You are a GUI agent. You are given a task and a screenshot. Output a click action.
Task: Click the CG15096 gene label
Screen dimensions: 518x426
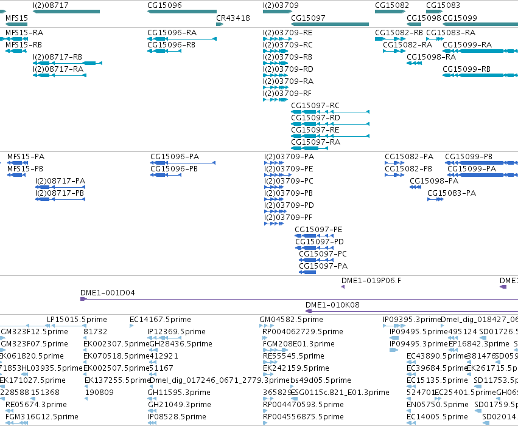164,5
